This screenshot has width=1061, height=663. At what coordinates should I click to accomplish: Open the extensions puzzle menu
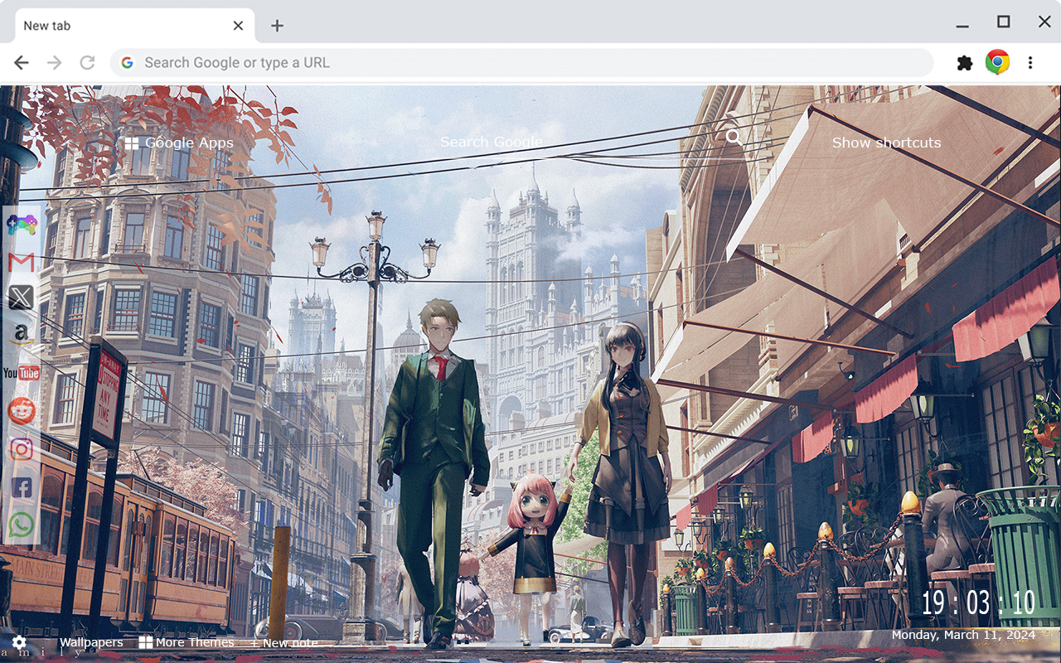pos(964,61)
